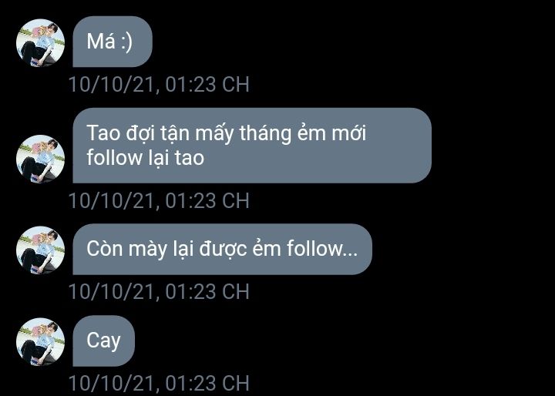Click the ':)' smiley in first message
This screenshot has height=396, width=555.
pyautogui.click(x=126, y=42)
